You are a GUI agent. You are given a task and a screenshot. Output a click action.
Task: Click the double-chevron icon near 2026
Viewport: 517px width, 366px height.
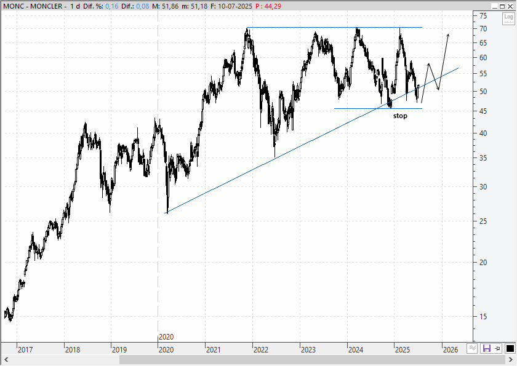(473, 348)
